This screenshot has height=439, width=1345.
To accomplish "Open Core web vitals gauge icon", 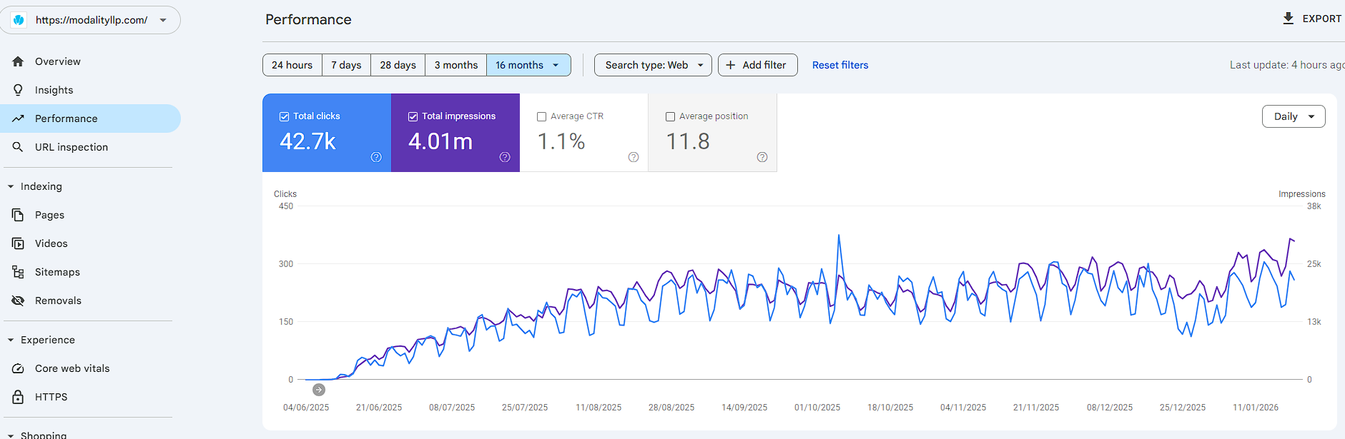I will [18, 368].
